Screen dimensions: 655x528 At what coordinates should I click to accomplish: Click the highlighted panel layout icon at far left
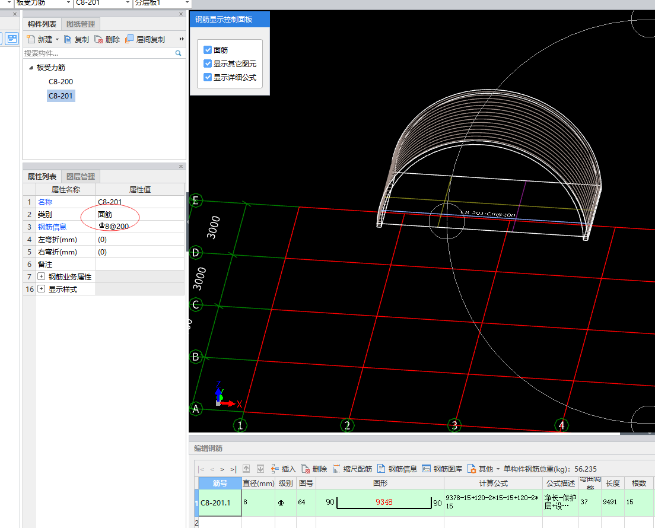[x=12, y=39]
